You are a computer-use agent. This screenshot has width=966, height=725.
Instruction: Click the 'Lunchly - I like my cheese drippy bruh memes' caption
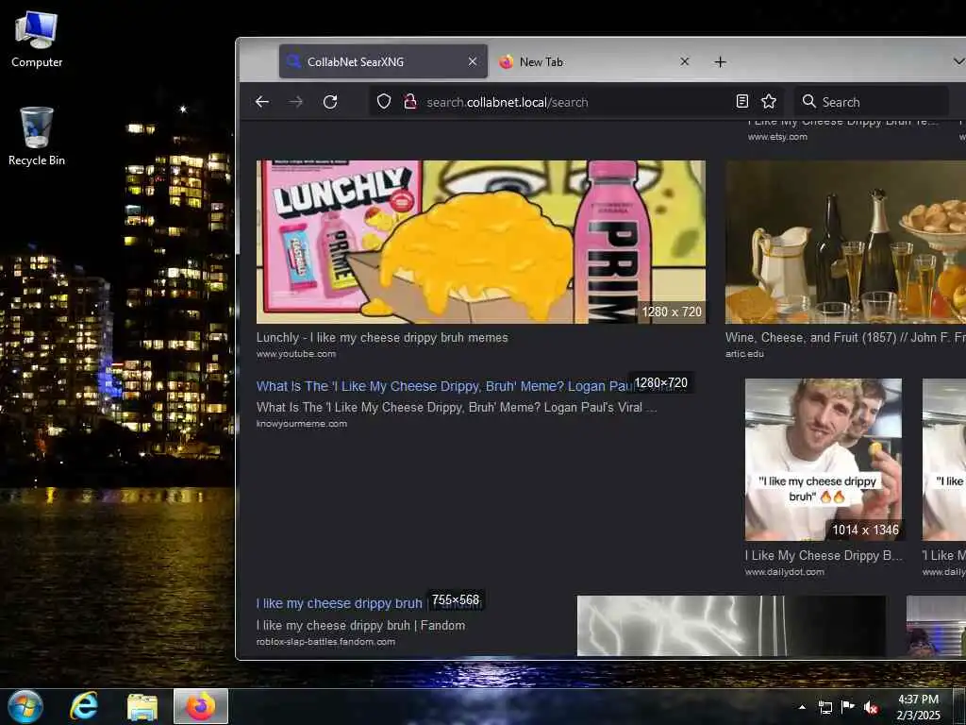(x=382, y=337)
